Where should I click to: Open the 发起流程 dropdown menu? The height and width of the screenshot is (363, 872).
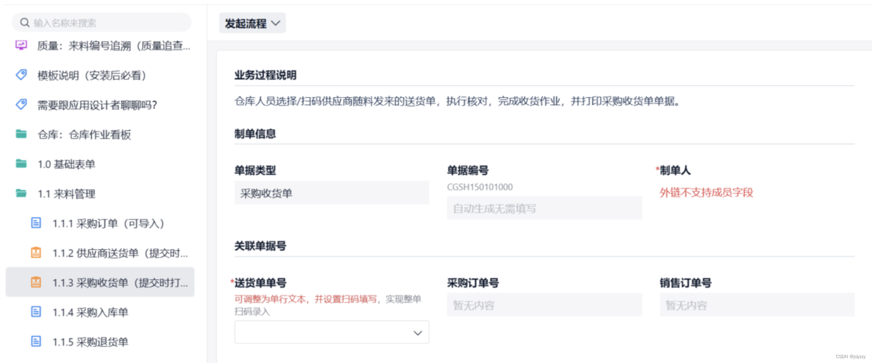click(x=252, y=23)
